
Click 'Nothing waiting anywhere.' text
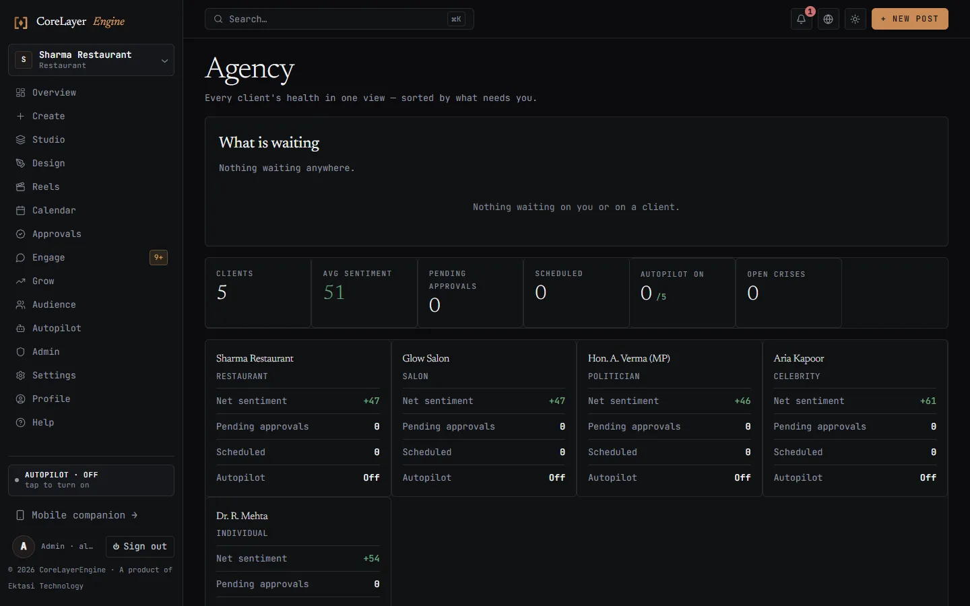pos(286,168)
